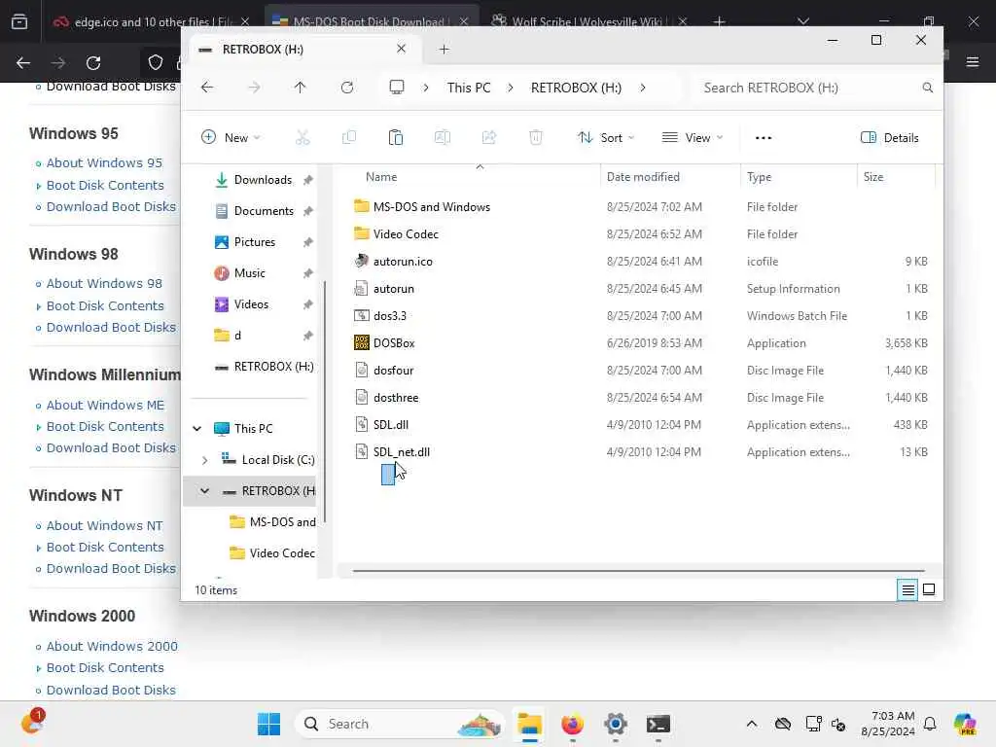Unpin Downloads from quick access

308,180
